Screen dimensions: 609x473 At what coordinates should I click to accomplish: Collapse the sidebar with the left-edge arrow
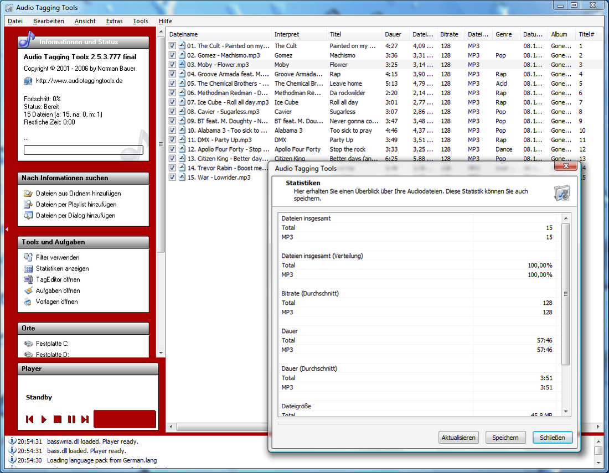[7, 230]
